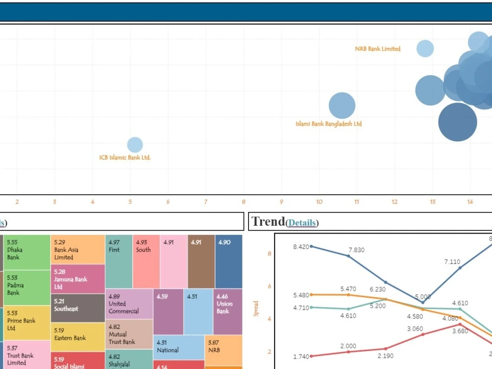Click the 4.080 data label

coord(450,318)
